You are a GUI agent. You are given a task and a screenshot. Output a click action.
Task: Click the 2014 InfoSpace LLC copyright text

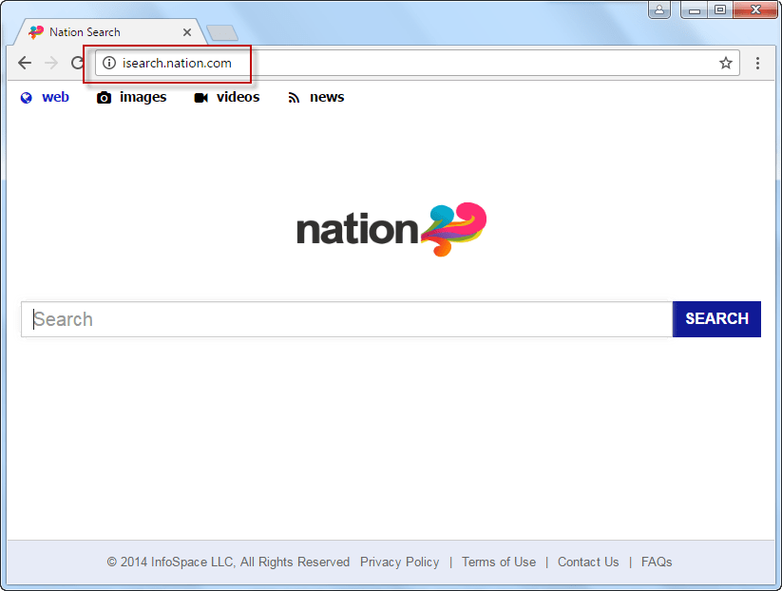click(228, 562)
